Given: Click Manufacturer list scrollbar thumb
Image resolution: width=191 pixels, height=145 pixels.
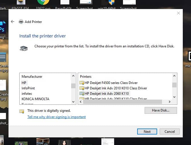Looking at the screenshot, I should [x=73, y=86].
